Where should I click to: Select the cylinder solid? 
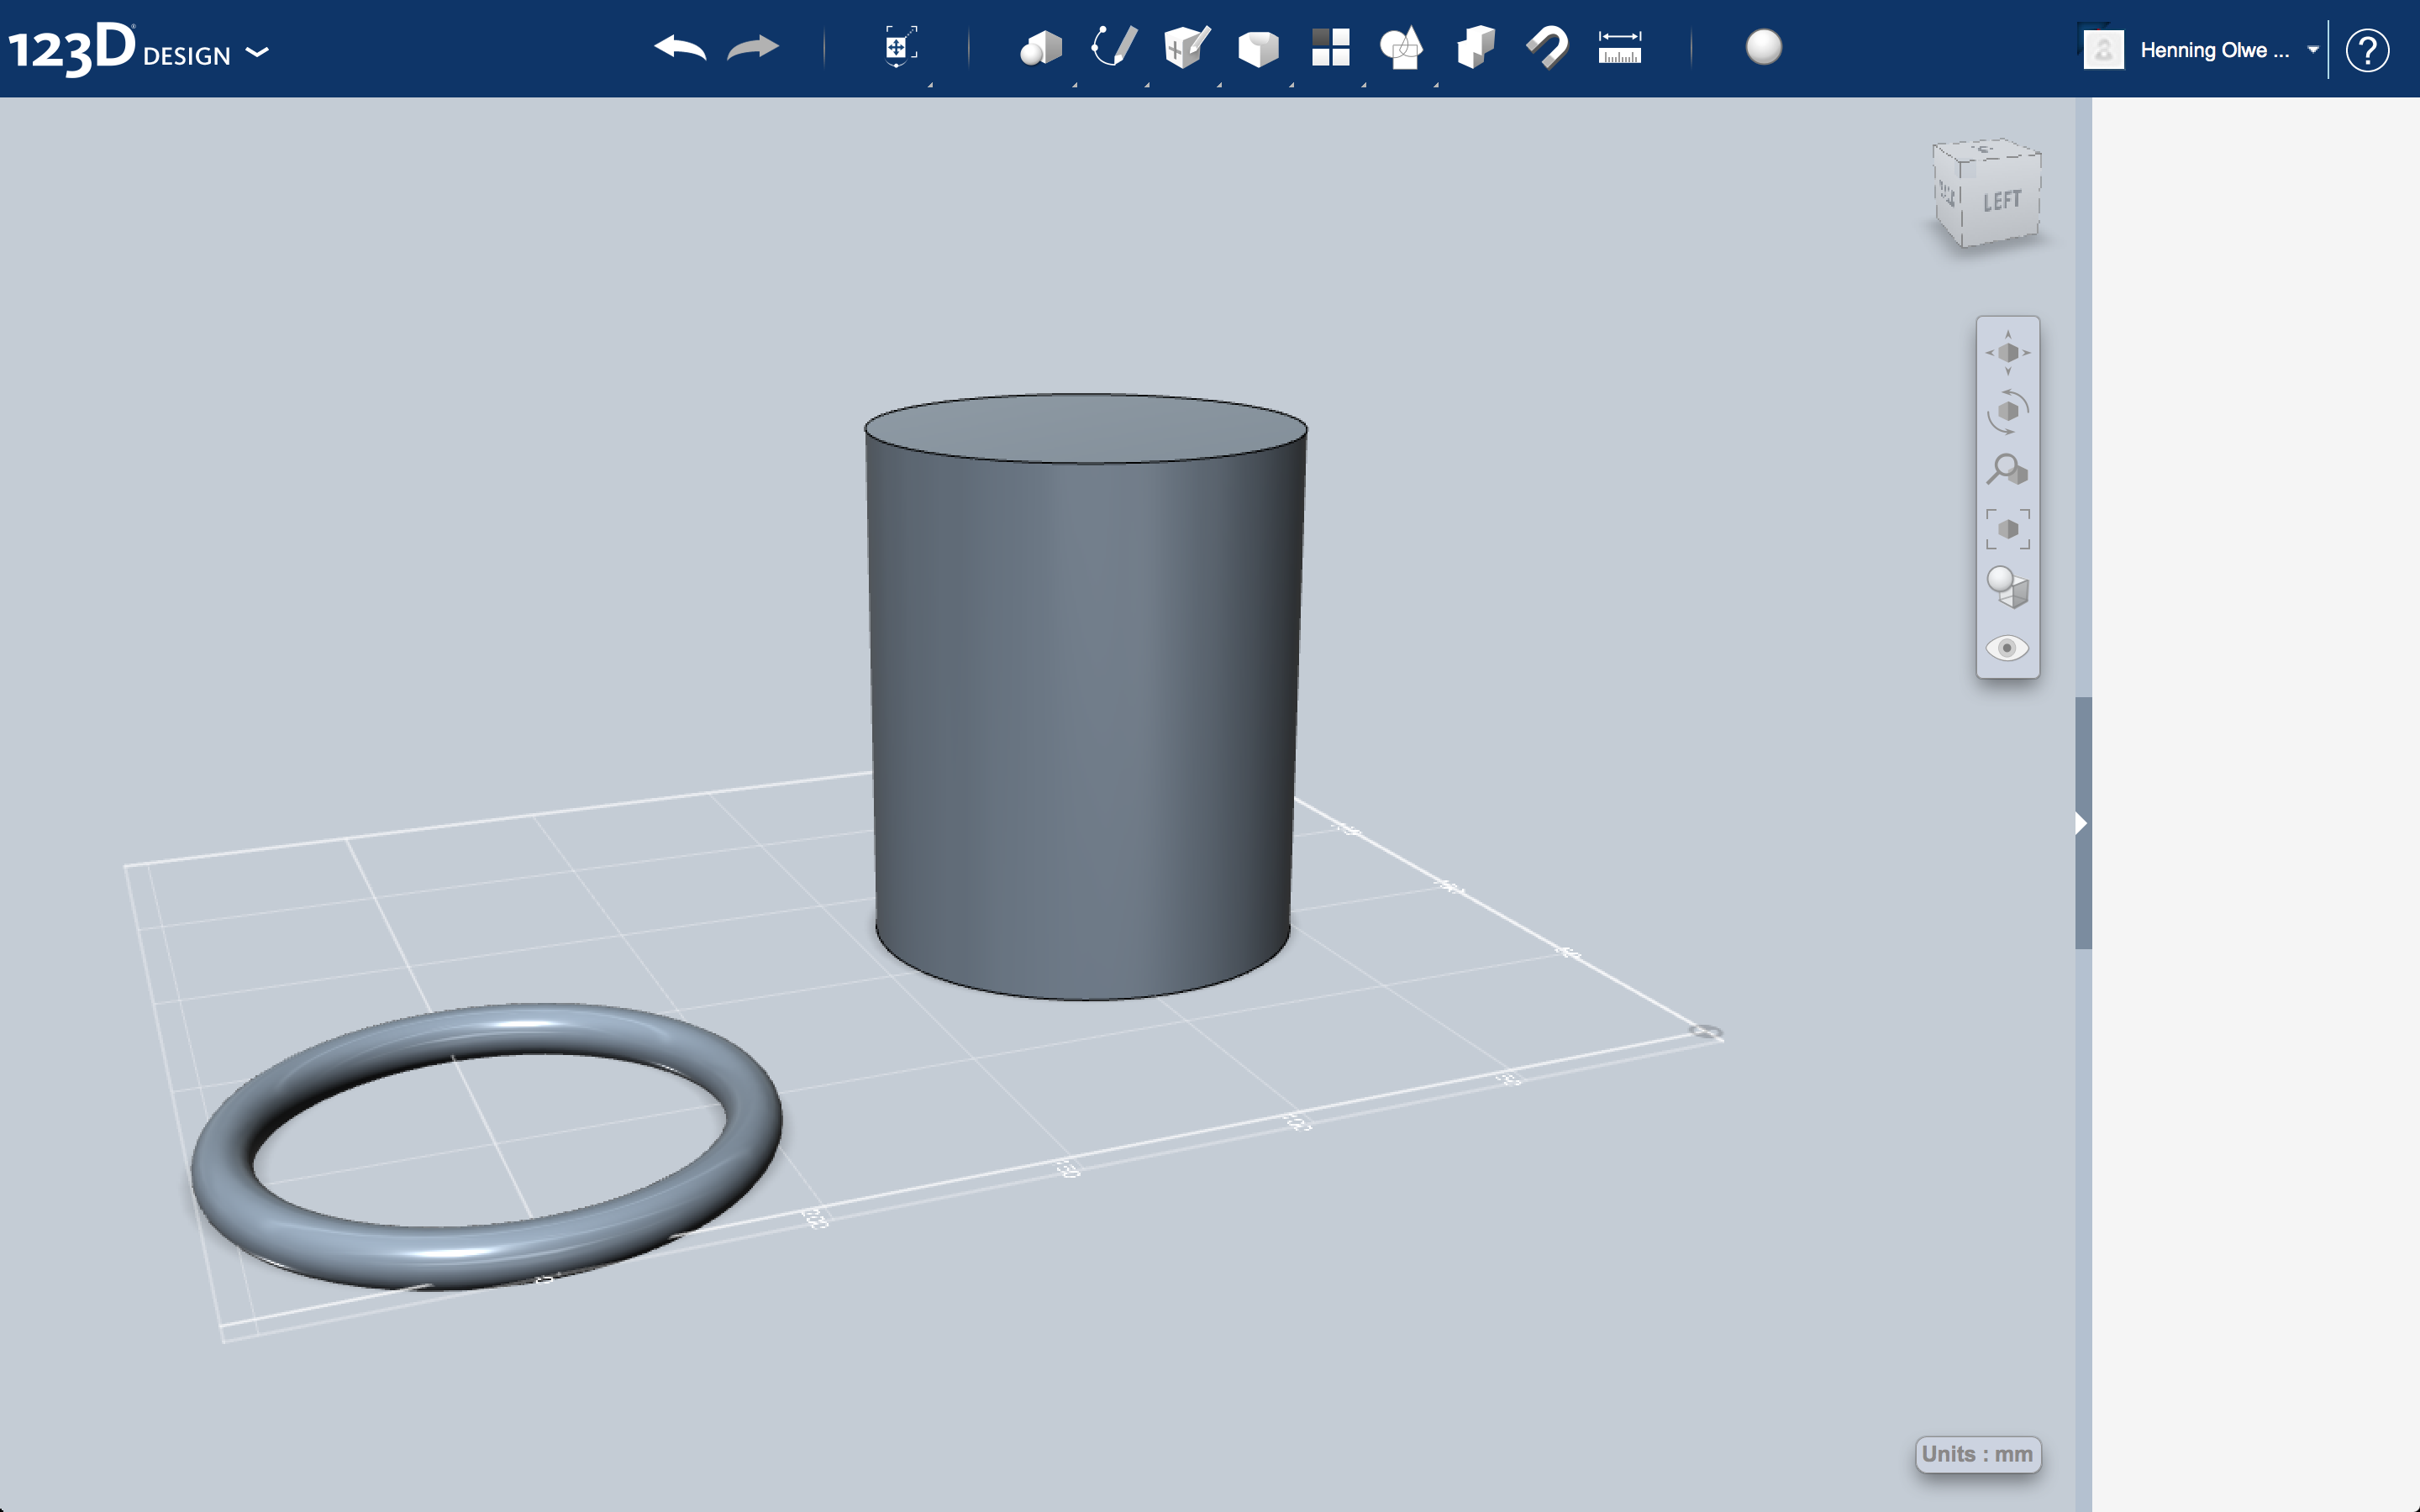pos(1086,697)
